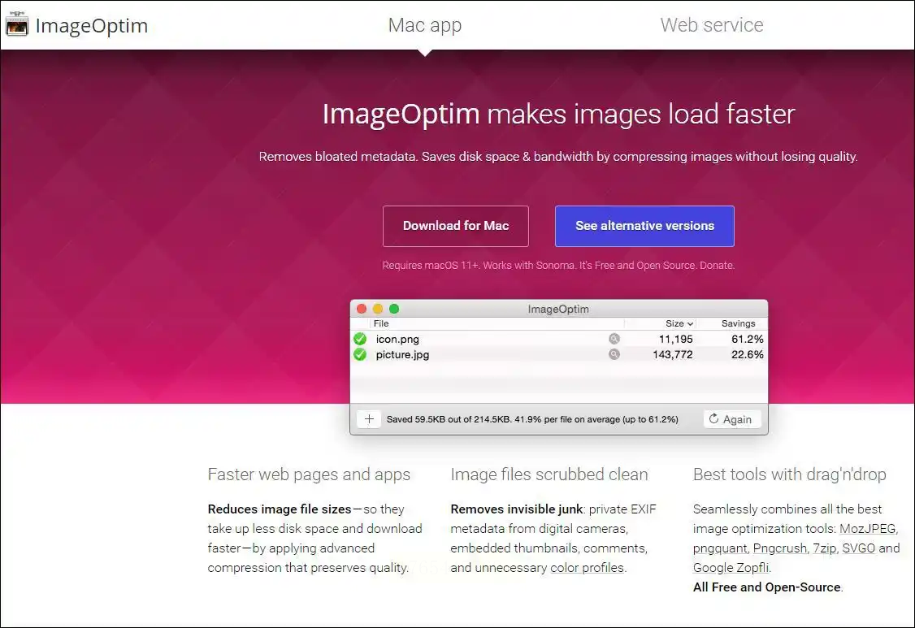The height and width of the screenshot is (628, 915).
Task: Click the Again button
Action: point(732,419)
